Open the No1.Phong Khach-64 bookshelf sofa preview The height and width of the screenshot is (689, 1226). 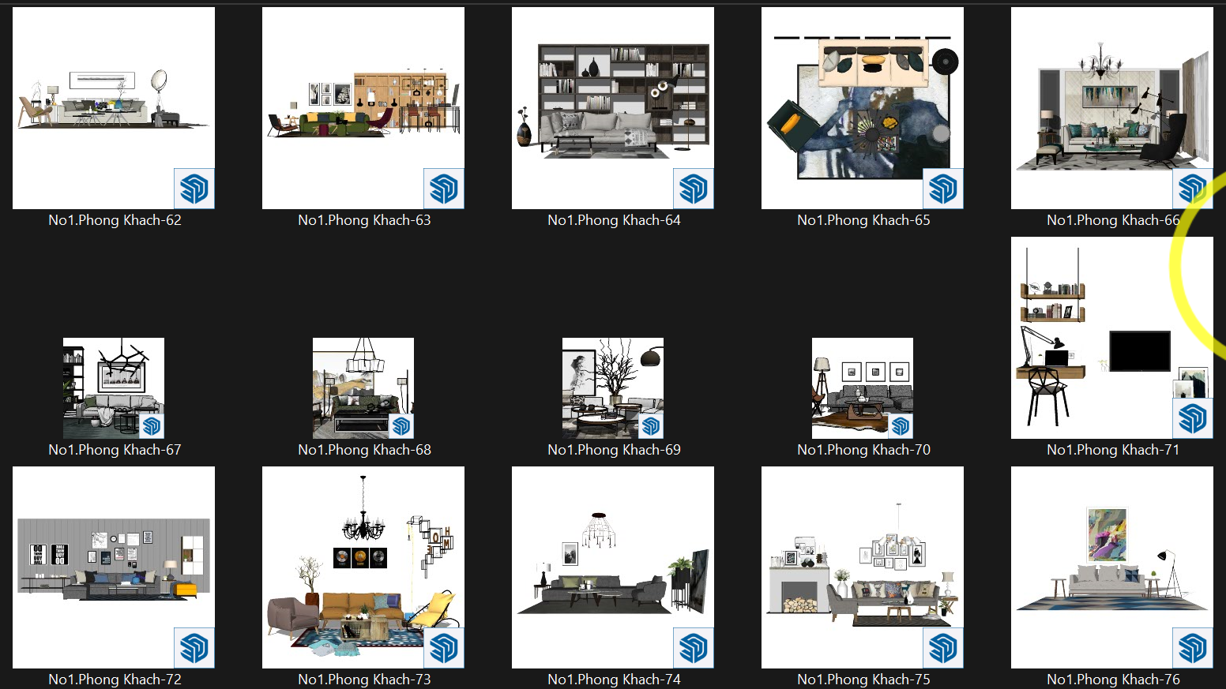pos(613,108)
